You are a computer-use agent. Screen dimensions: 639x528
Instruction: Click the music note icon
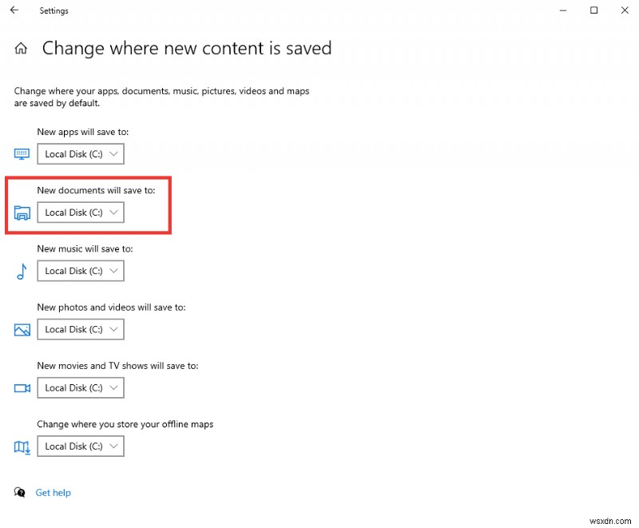(22, 271)
